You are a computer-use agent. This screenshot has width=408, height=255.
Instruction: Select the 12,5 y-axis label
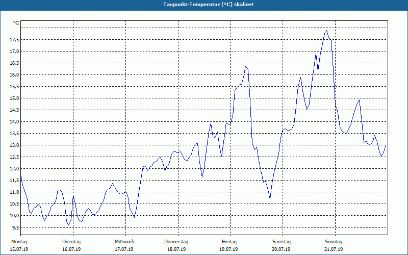point(14,157)
